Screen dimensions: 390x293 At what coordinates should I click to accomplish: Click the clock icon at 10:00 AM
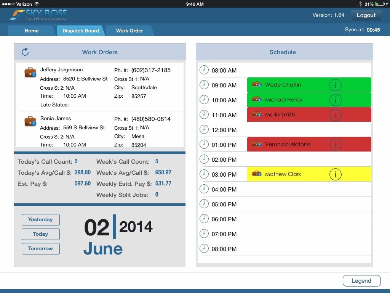click(x=204, y=100)
